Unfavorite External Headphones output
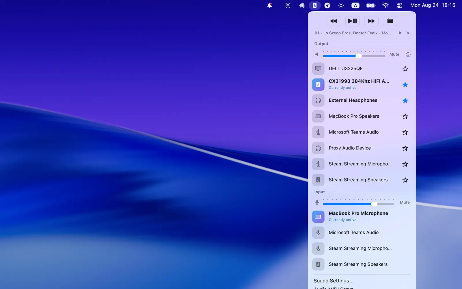The height and width of the screenshot is (289, 462). point(405,100)
